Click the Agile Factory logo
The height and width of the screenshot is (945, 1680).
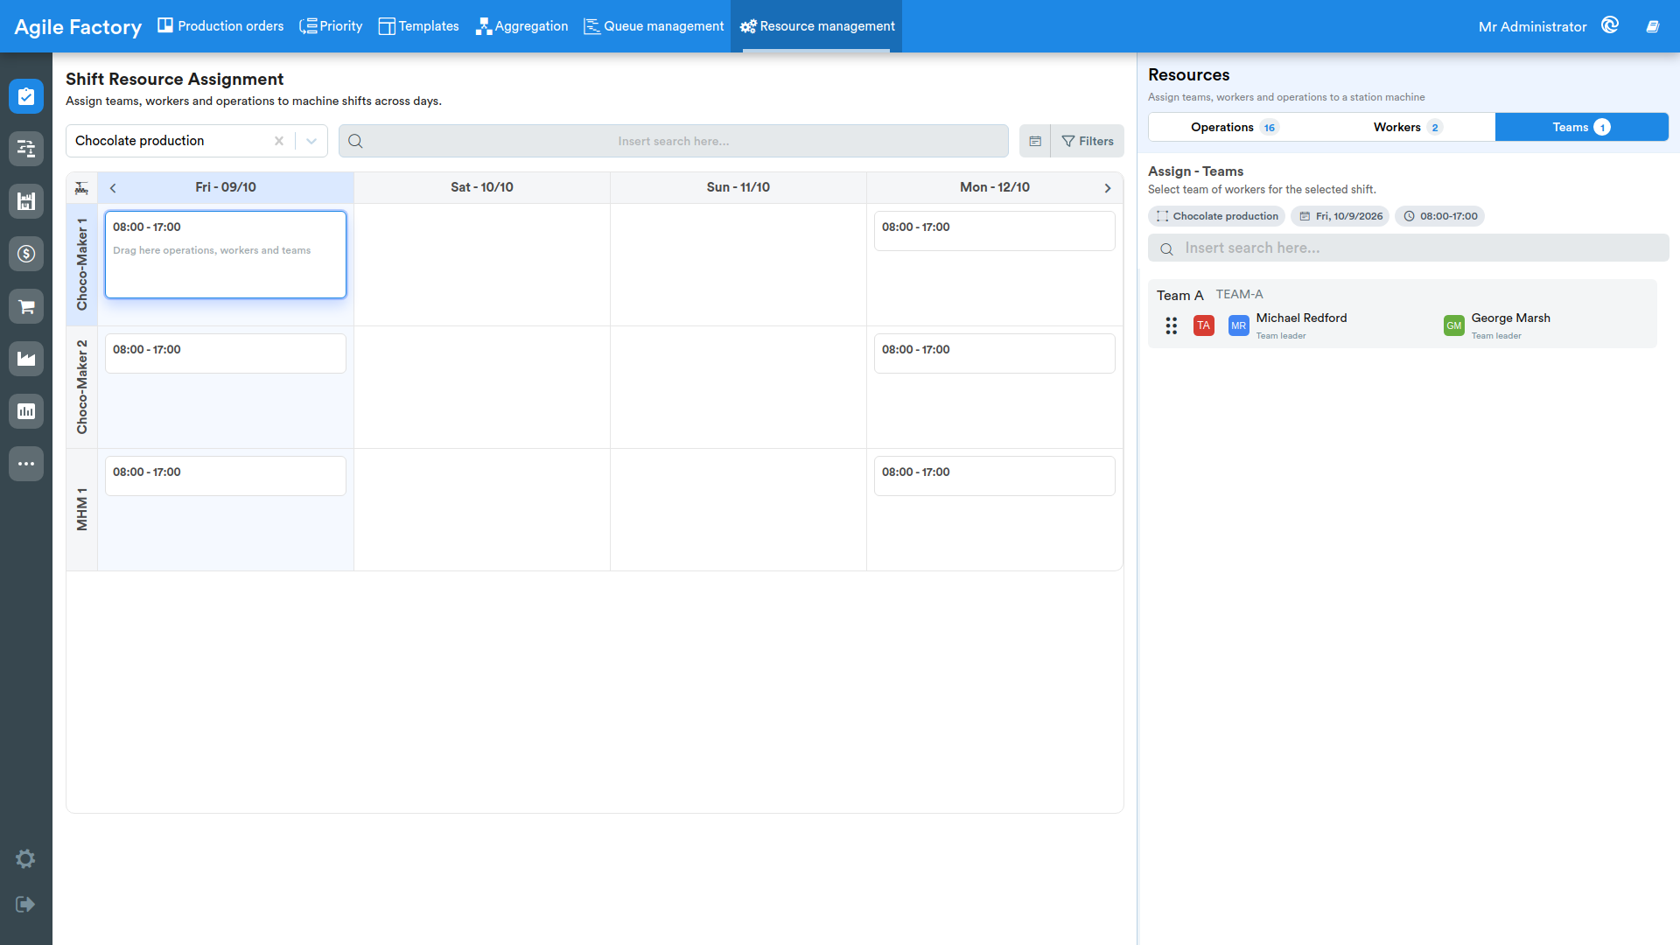78,27
